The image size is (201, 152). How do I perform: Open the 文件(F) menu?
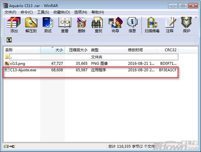(10, 12)
